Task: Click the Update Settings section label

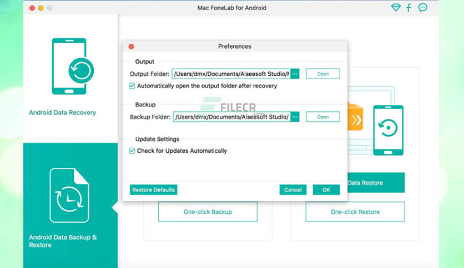Action: click(158, 139)
